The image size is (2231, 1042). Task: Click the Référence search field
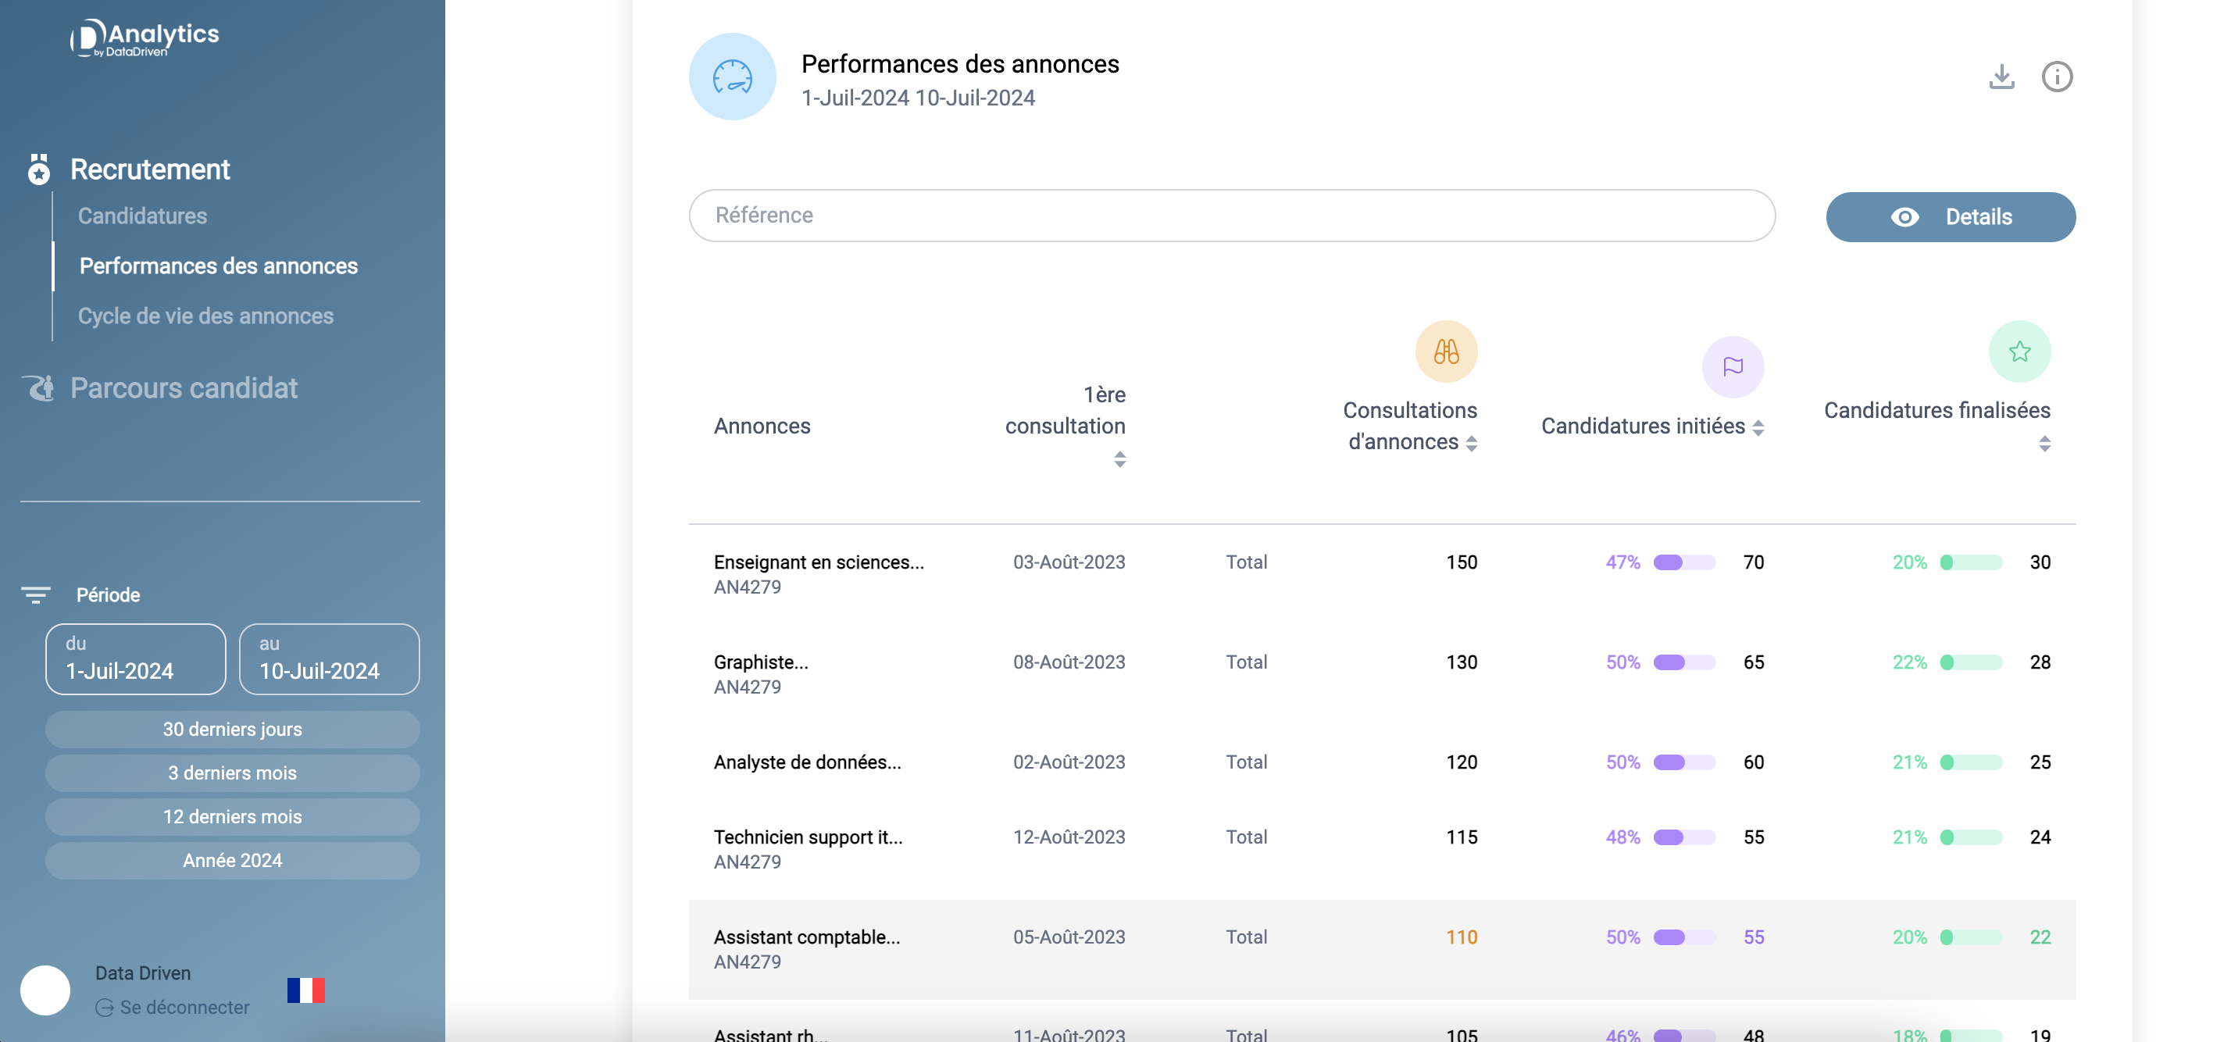click(x=1230, y=216)
